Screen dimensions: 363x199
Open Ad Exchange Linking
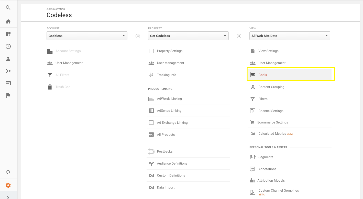point(172,123)
